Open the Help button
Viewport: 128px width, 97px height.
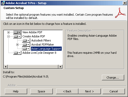pyautogui.click(x=16, y=91)
